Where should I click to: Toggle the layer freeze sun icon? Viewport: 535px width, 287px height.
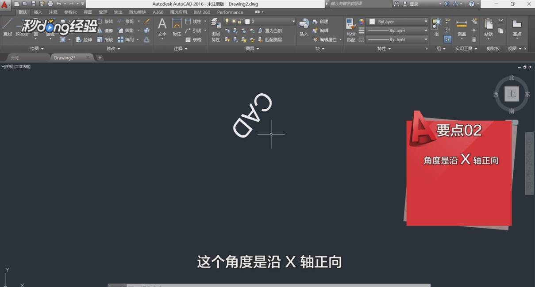(233, 21)
